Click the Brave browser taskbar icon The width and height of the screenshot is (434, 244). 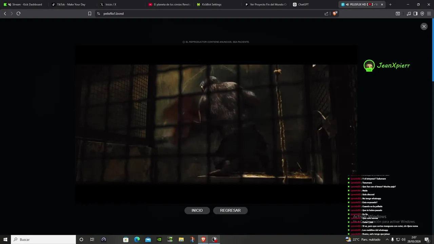203,240
